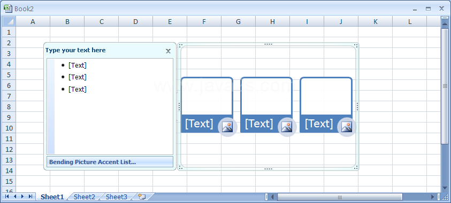Select the second picture frame in SmartArt

pyautogui.click(x=266, y=96)
